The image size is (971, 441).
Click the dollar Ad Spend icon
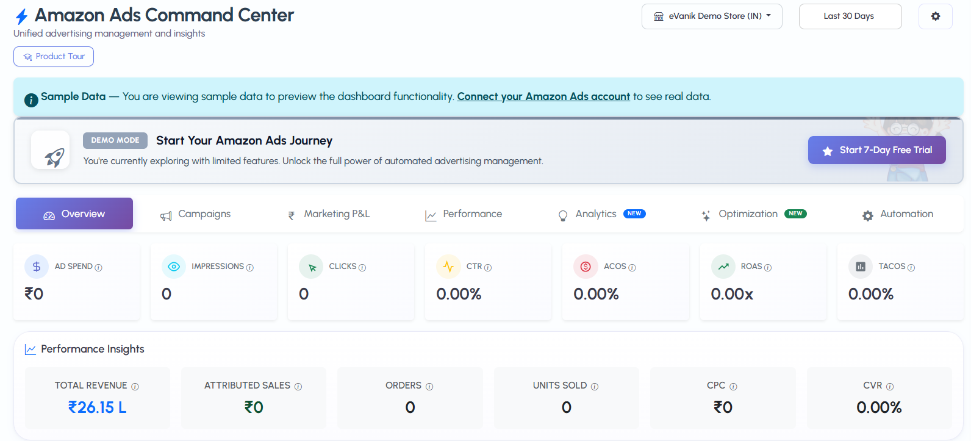pyautogui.click(x=37, y=267)
